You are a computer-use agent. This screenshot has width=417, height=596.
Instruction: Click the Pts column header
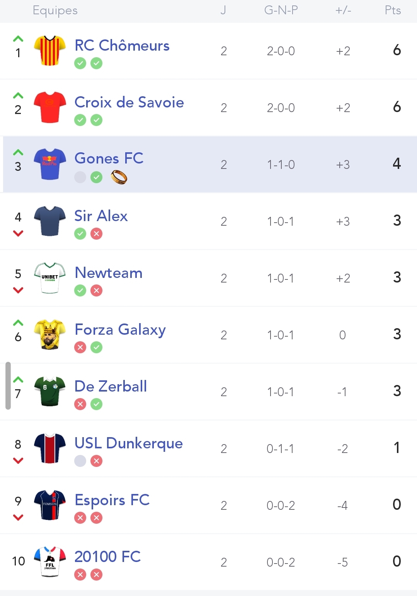point(393,10)
